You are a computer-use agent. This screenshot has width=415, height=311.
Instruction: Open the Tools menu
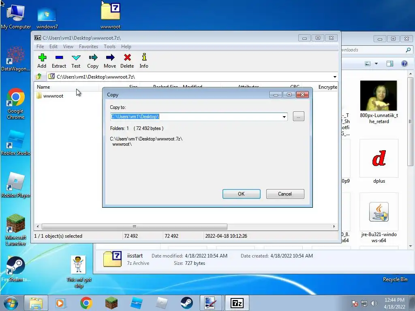(x=109, y=47)
